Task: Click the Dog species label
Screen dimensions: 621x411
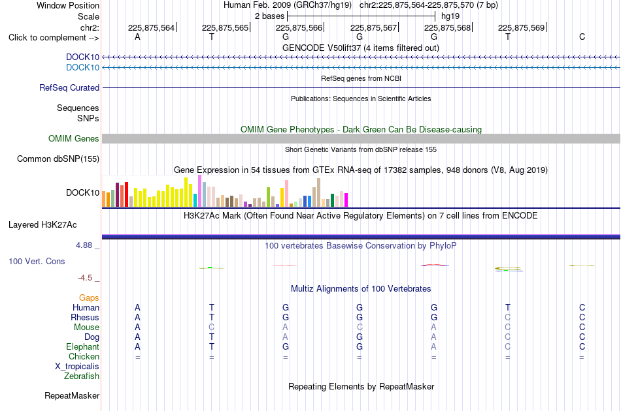Action: [x=92, y=337]
